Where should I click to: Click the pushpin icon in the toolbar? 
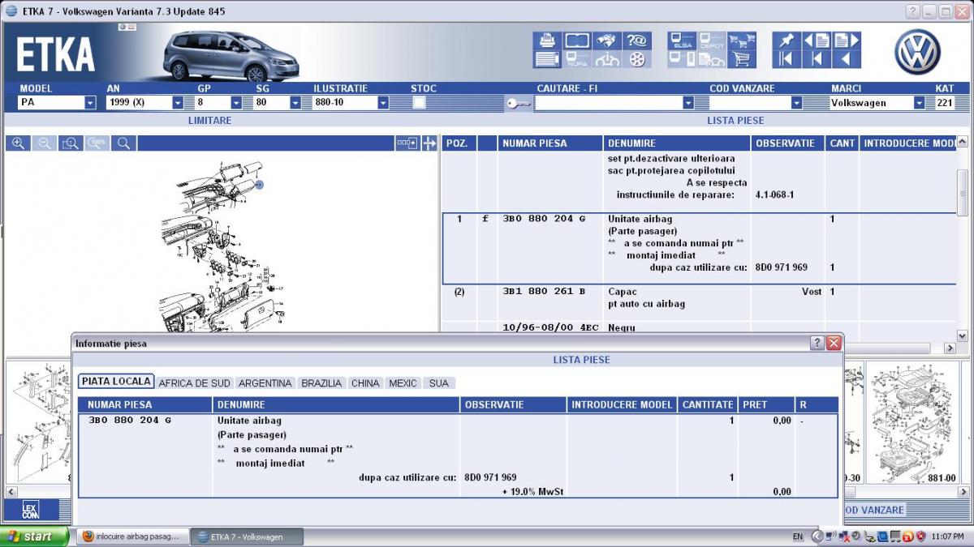[786, 41]
